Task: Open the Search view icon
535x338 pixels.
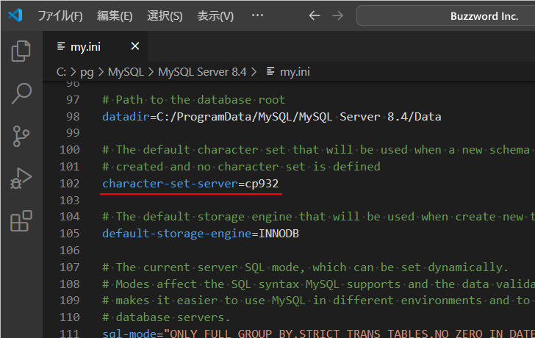Action: tap(21, 93)
